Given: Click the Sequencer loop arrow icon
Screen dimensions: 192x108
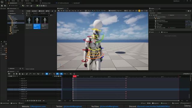Looking at the screenshot, I should pos(43,101).
